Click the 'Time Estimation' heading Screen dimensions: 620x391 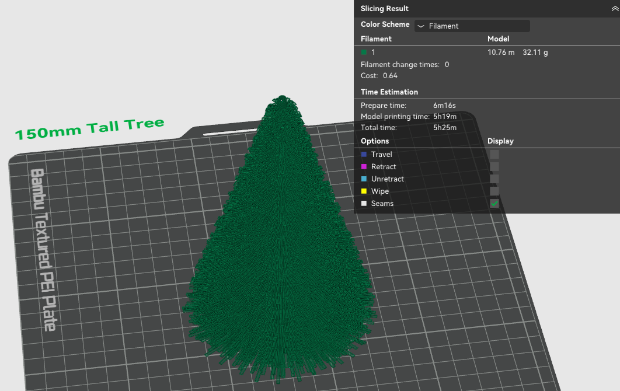pos(389,92)
